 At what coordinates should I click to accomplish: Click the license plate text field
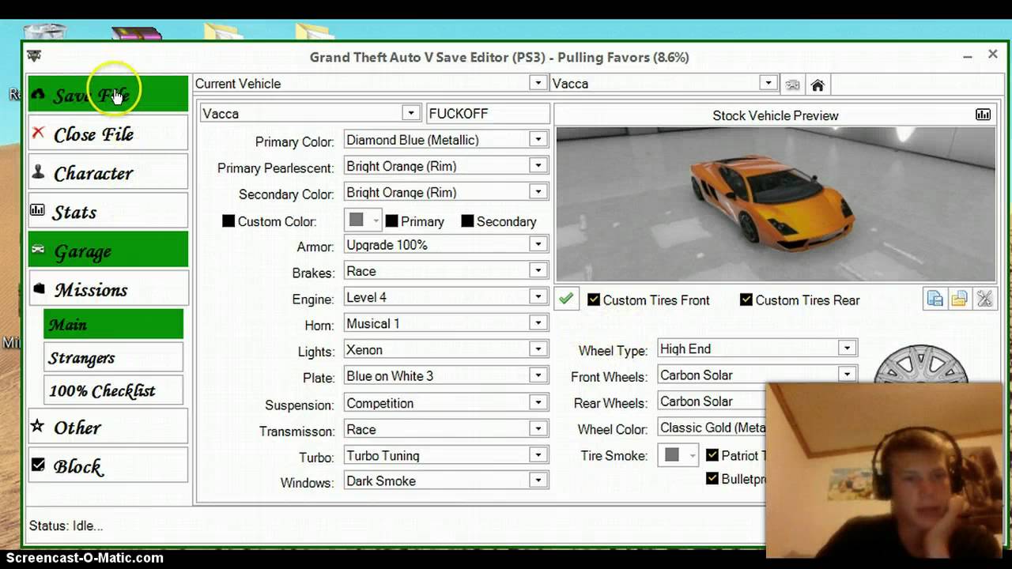point(488,113)
